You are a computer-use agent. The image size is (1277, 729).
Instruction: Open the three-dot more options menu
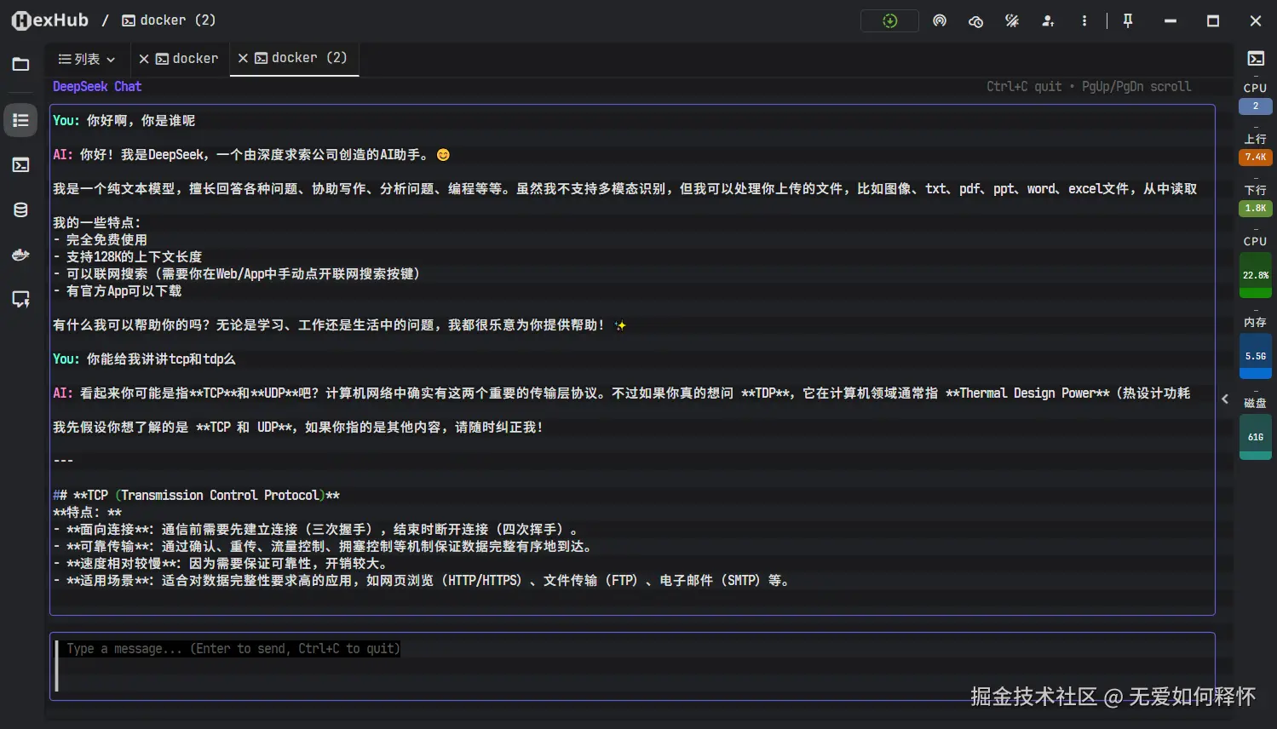click(x=1084, y=20)
